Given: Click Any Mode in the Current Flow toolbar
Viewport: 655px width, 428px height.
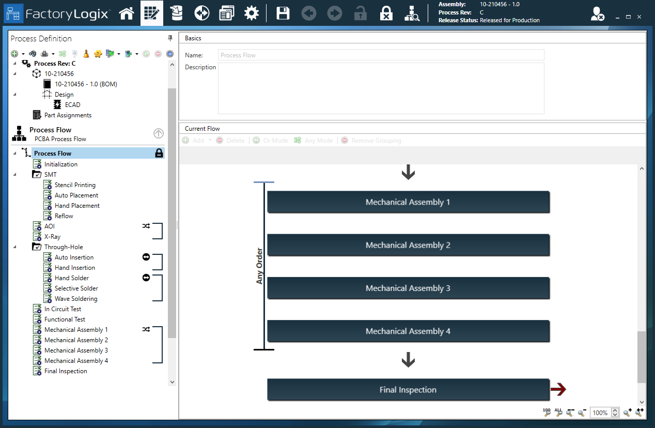Looking at the screenshot, I should pyautogui.click(x=313, y=140).
